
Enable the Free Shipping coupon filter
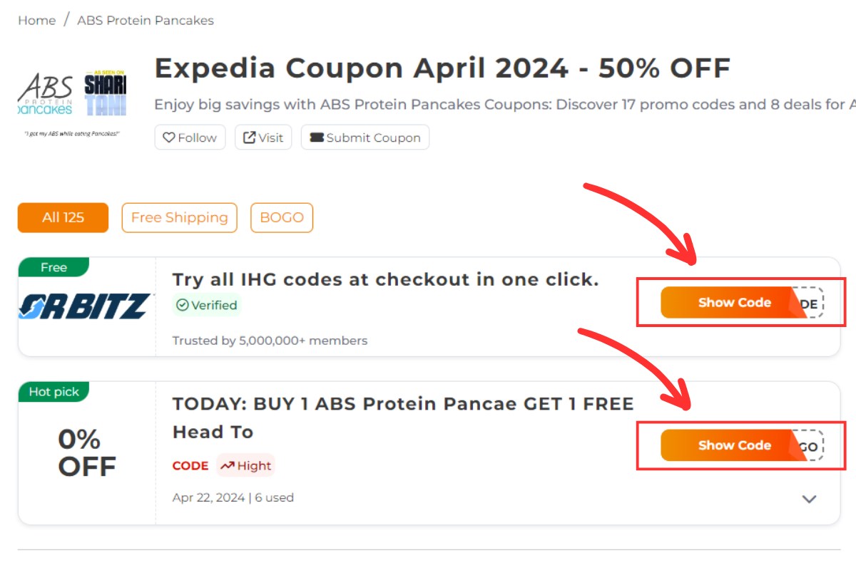pos(179,217)
